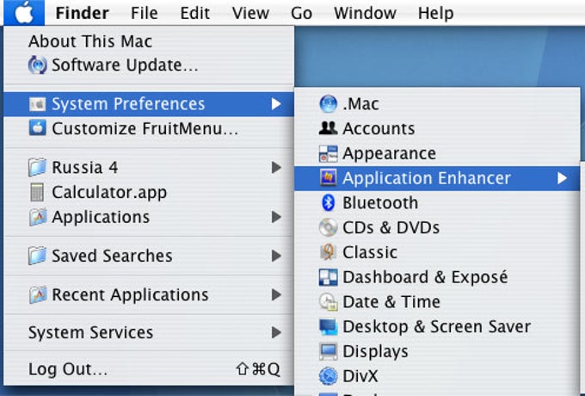The width and height of the screenshot is (585, 396).
Task: Open the View menu
Action: point(250,13)
